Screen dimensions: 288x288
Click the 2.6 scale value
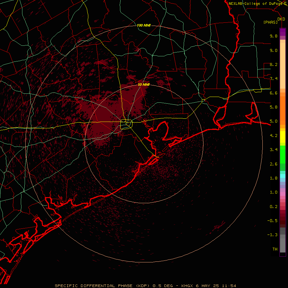(x=274, y=164)
